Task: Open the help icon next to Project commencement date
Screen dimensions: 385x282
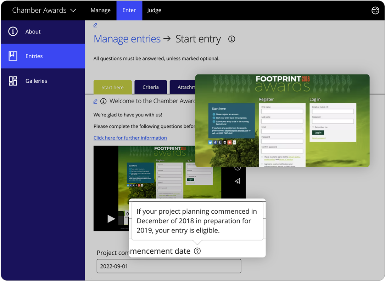Action: click(197, 251)
